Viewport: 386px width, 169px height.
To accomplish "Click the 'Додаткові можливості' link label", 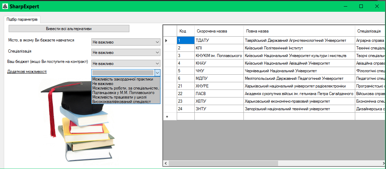I will [27, 72].
